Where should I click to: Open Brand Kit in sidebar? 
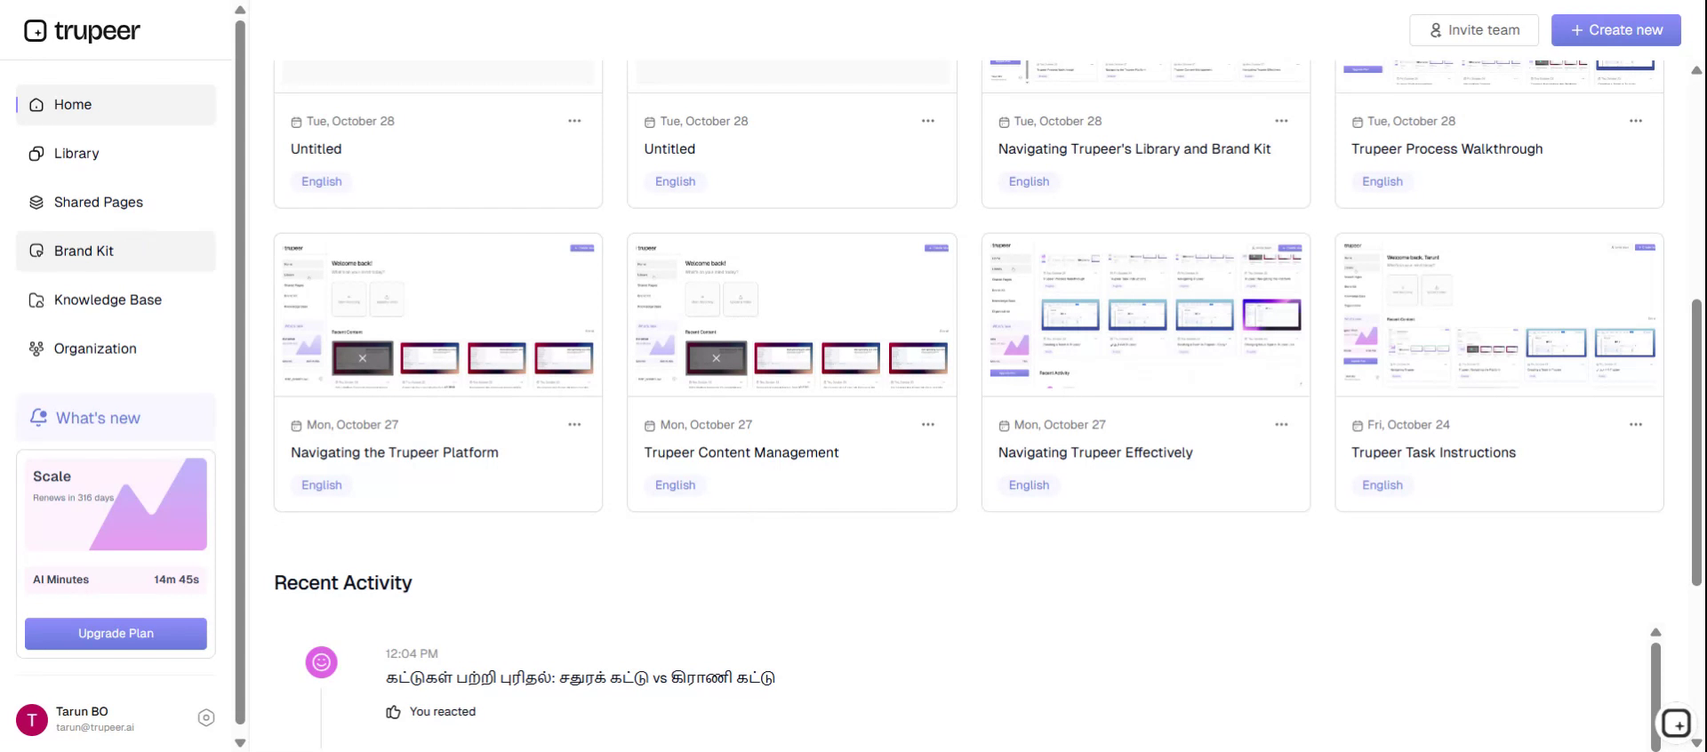coord(116,252)
